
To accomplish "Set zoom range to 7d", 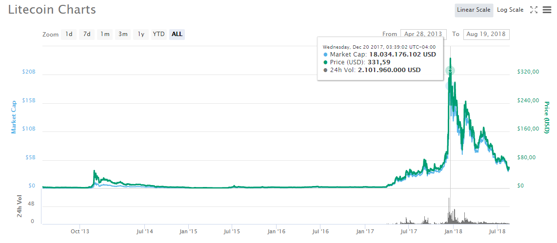I will coord(87,34).
